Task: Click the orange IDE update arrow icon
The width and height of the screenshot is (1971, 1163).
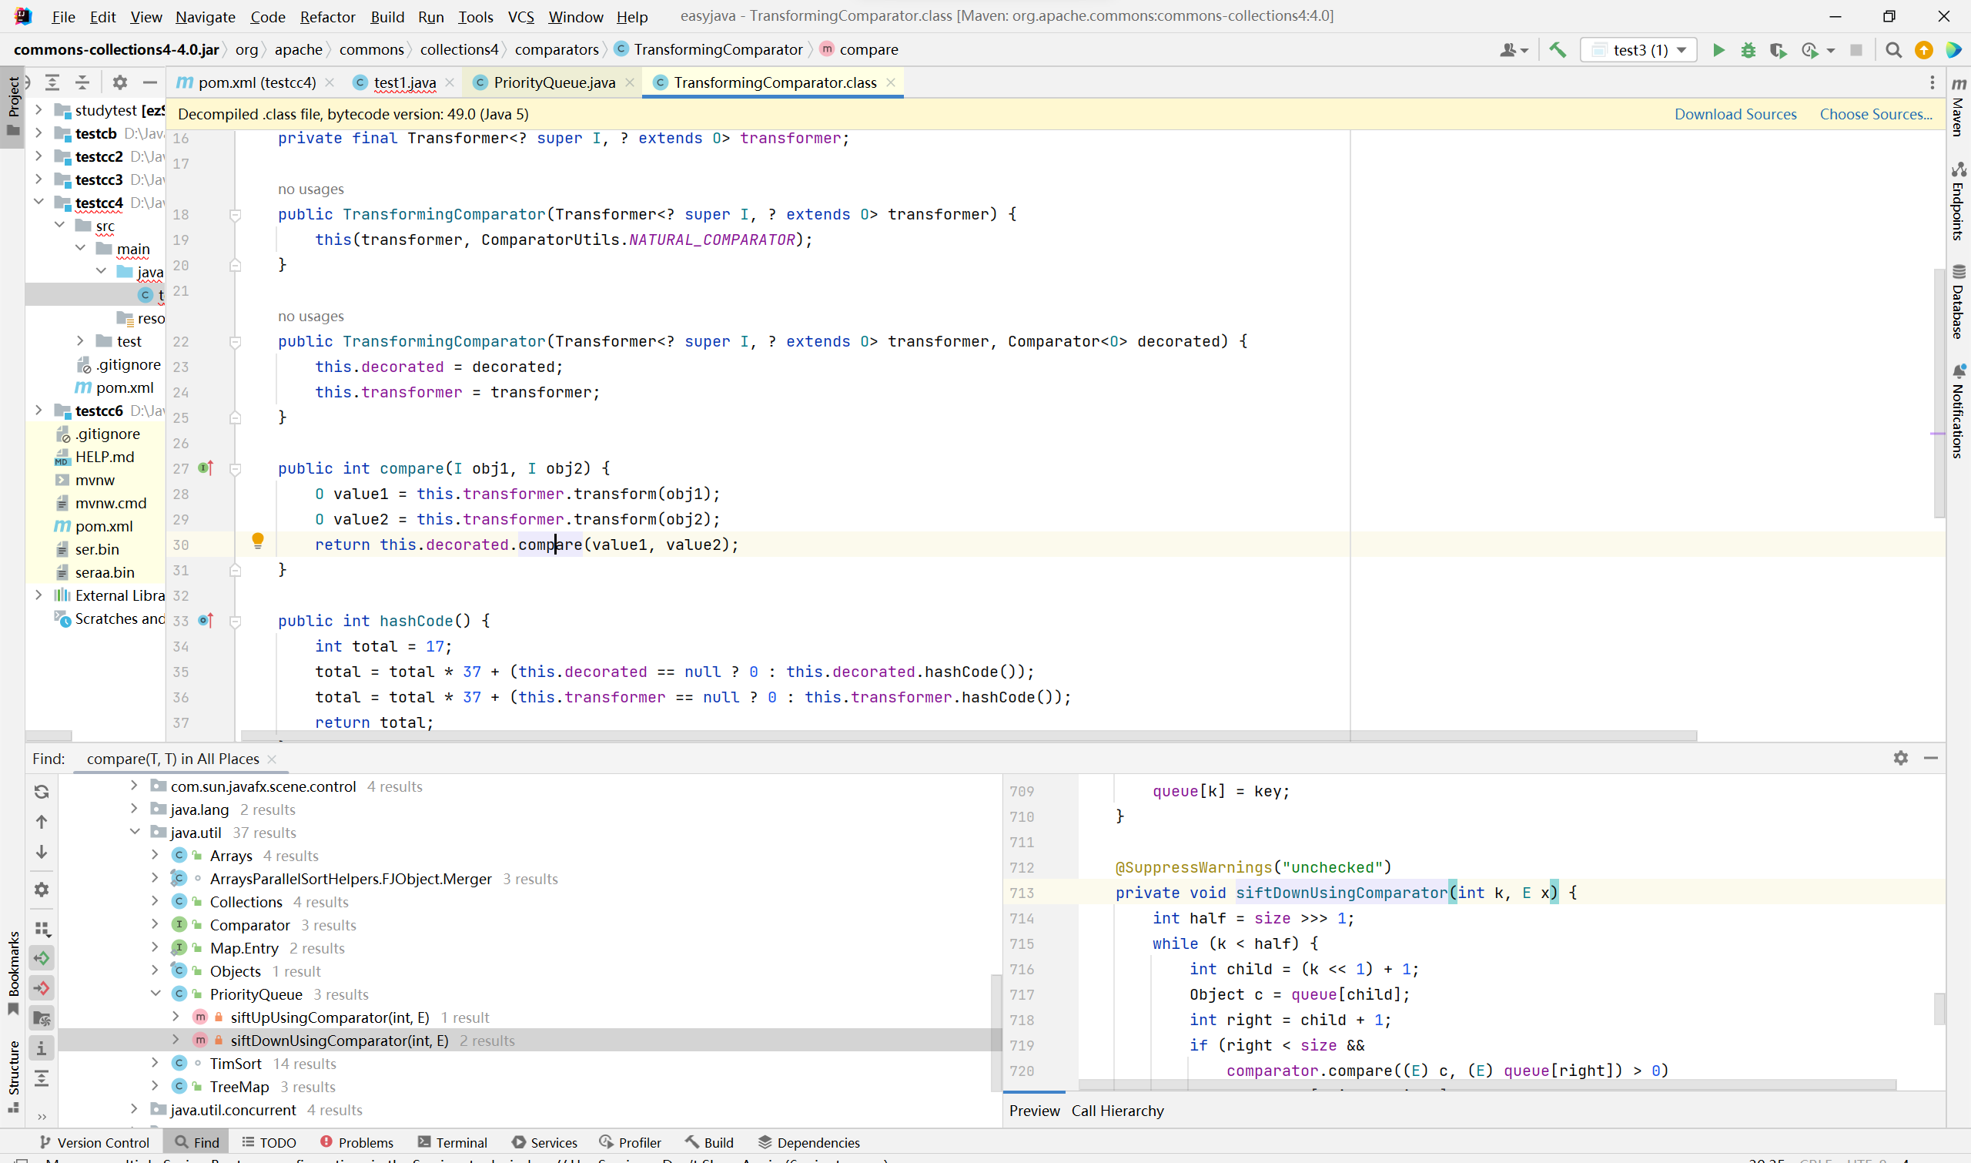Action: point(1923,50)
